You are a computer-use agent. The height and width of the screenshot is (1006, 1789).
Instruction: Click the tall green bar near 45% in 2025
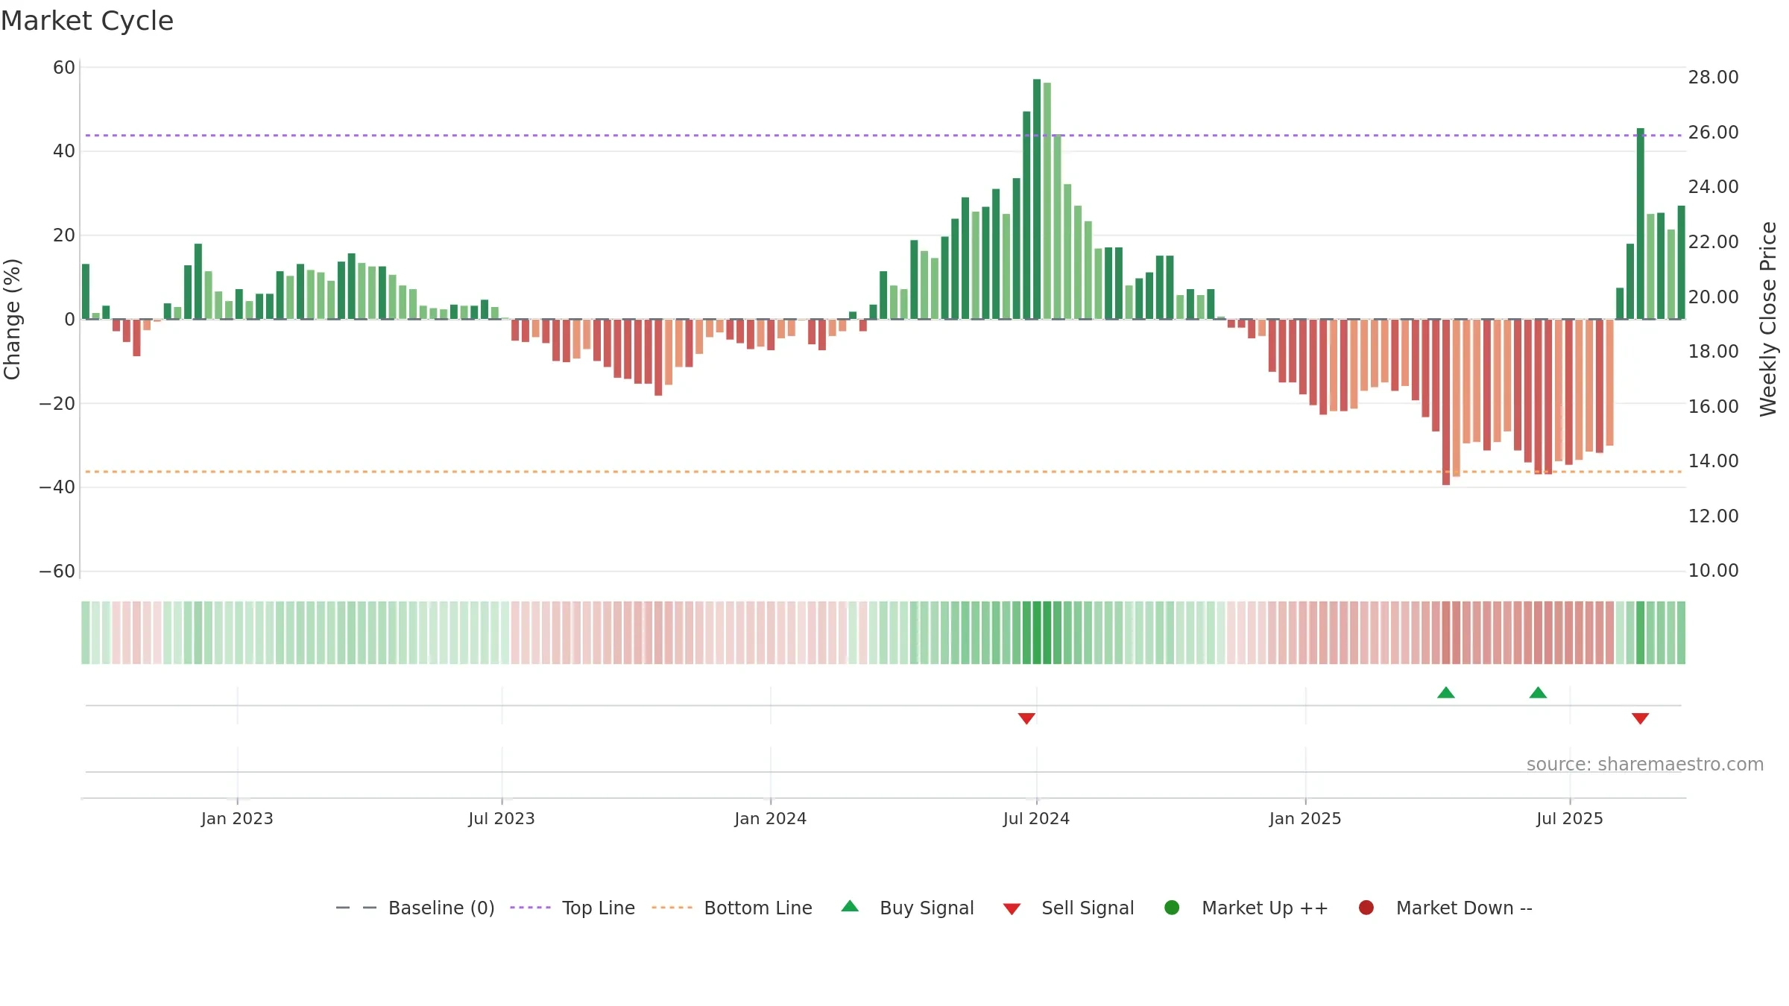1641,224
